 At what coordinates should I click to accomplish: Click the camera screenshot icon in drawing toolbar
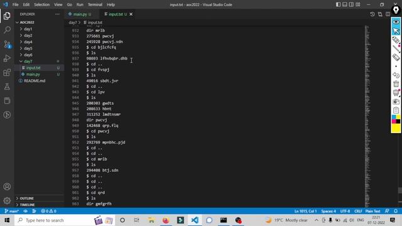tap(396, 102)
